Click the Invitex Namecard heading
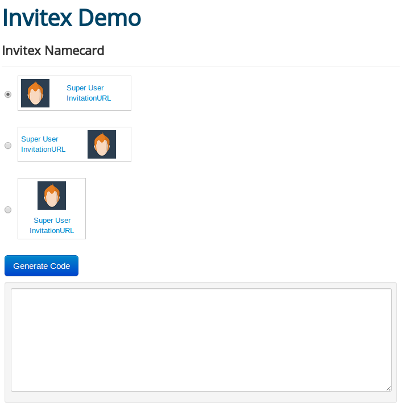The height and width of the screenshot is (407, 402). point(53,51)
